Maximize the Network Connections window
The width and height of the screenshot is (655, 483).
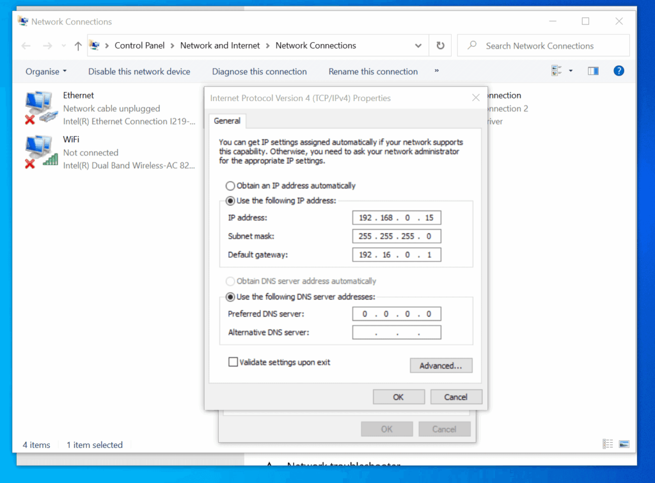pyautogui.click(x=586, y=21)
